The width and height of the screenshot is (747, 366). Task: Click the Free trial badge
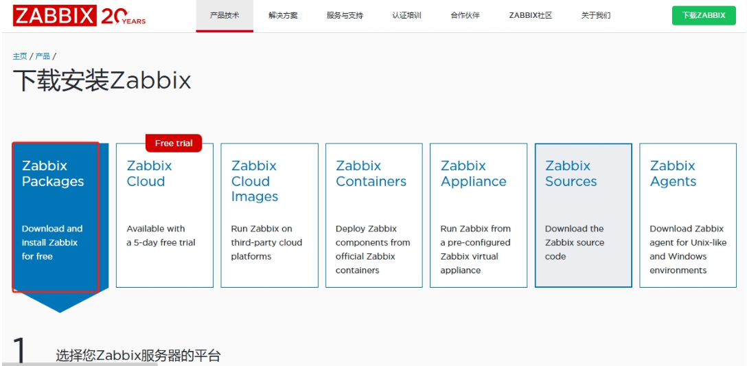point(174,143)
